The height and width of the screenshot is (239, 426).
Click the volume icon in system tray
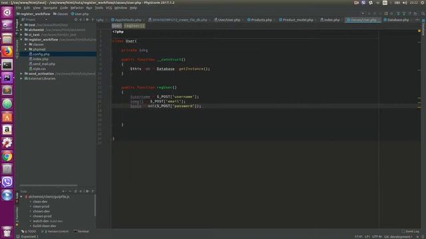point(405,3)
